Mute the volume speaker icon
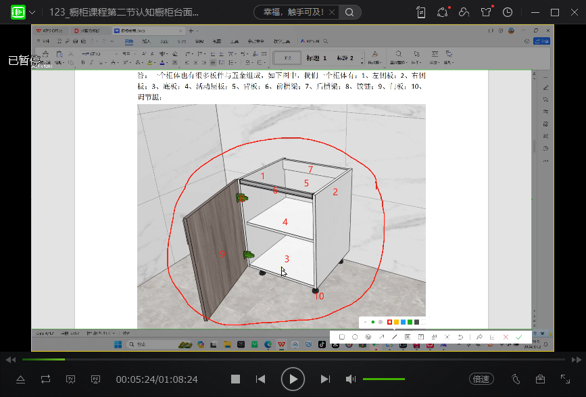This screenshot has width=586, height=397. 350,379
